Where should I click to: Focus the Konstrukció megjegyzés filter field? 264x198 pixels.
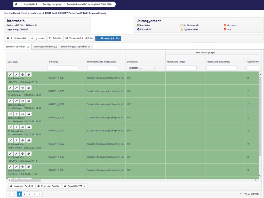(x=221, y=68)
